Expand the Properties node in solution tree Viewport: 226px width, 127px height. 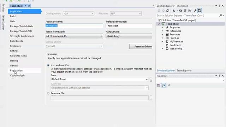tap(162, 28)
